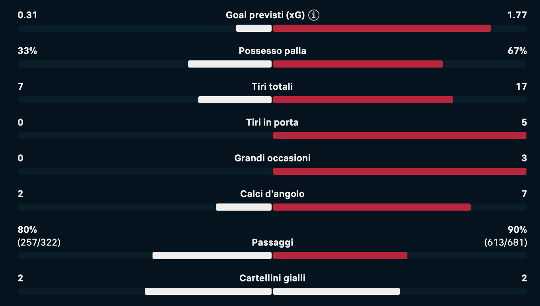Click the (257/322) pass count
540x306 pixels.
(x=39, y=242)
